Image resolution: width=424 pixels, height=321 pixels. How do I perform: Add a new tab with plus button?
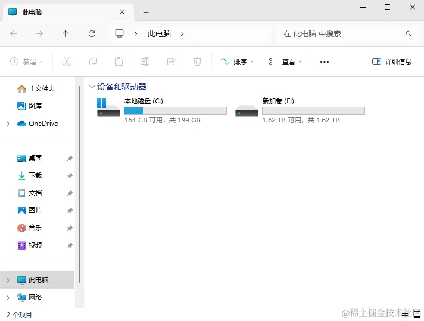(146, 12)
